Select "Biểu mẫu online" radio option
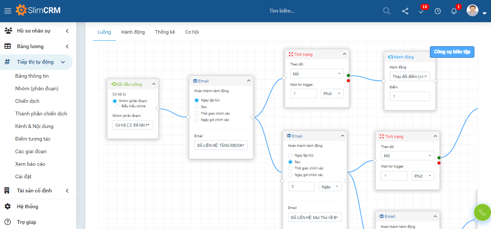Image resolution: width=491 pixels, height=229 pixels. pos(117,106)
